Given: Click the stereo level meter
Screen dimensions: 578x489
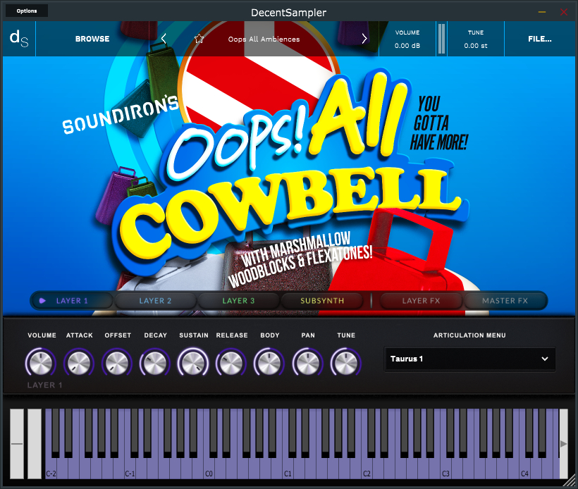Looking at the screenshot, I should pos(441,39).
